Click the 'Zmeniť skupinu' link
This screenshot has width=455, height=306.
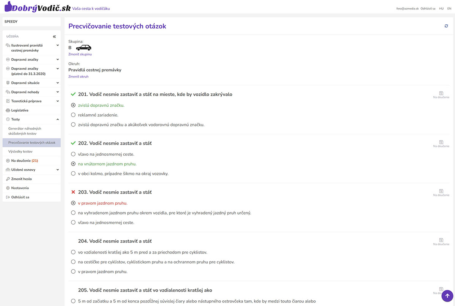click(80, 54)
